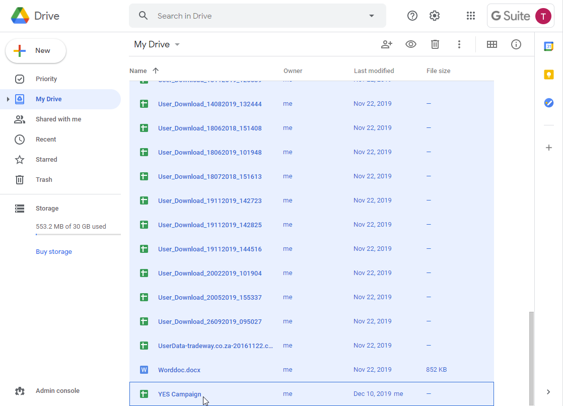
Task: Open the Starred section
Action: click(x=46, y=160)
